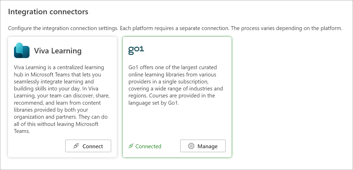Click the Go1 logo

pyautogui.click(x=136, y=50)
